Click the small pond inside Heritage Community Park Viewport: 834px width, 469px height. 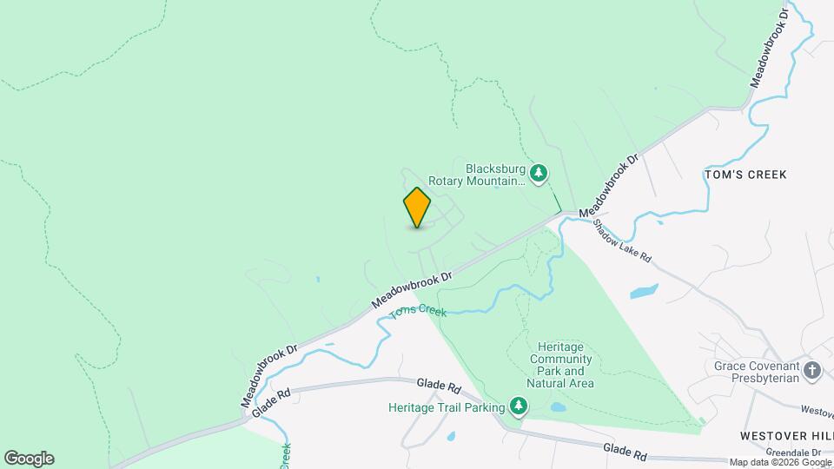558,407
